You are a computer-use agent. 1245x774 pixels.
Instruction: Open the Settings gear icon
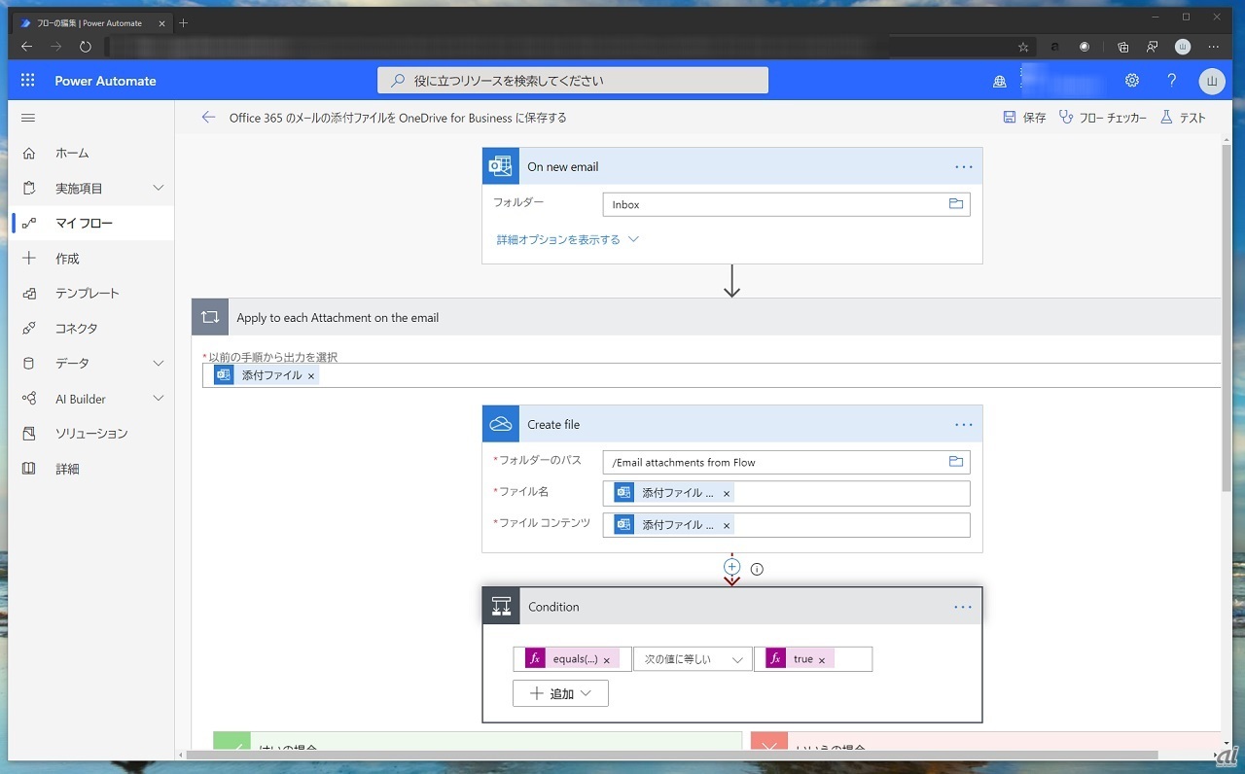pyautogui.click(x=1132, y=81)
